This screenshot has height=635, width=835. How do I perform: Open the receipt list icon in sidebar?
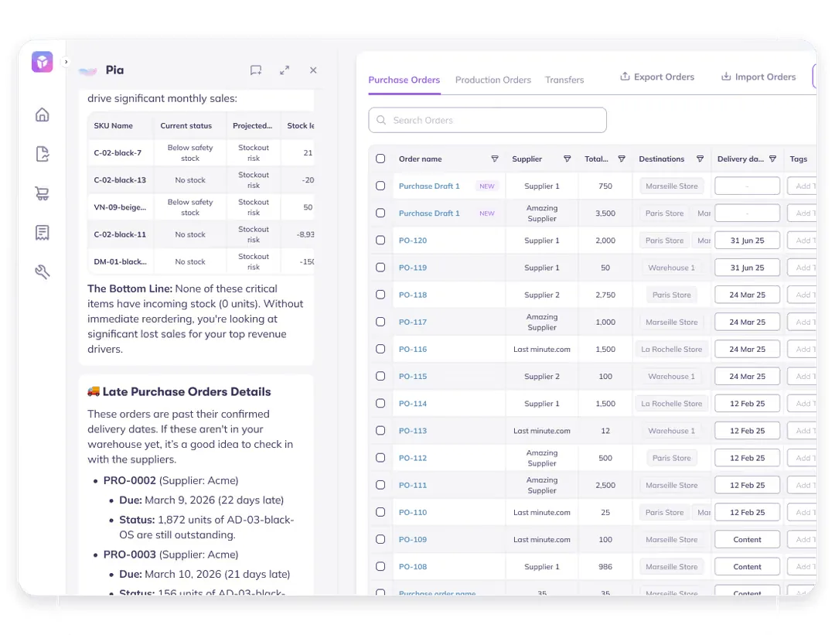pos(42,233)
